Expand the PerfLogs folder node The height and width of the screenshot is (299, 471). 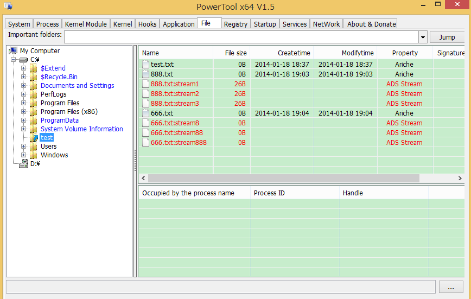point(23,94)
